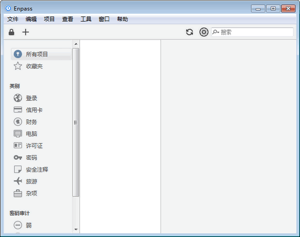Viewport: 300px width, 237px height.
Task: Open the 编辑 menu
Action: coord(31,19)
